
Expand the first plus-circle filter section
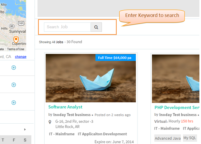point(14,67)
